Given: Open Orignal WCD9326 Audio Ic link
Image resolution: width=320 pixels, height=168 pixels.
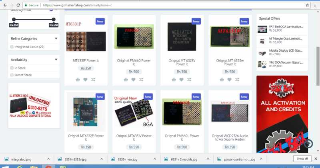Looking at the screenshot, I should coord(230,138).
